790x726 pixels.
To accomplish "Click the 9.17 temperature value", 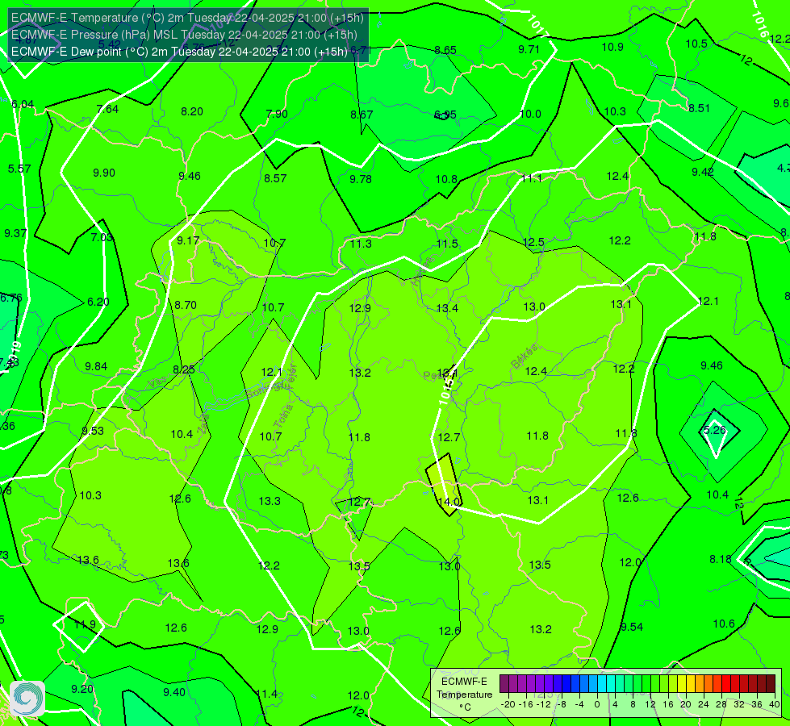I will pos(188,241).
